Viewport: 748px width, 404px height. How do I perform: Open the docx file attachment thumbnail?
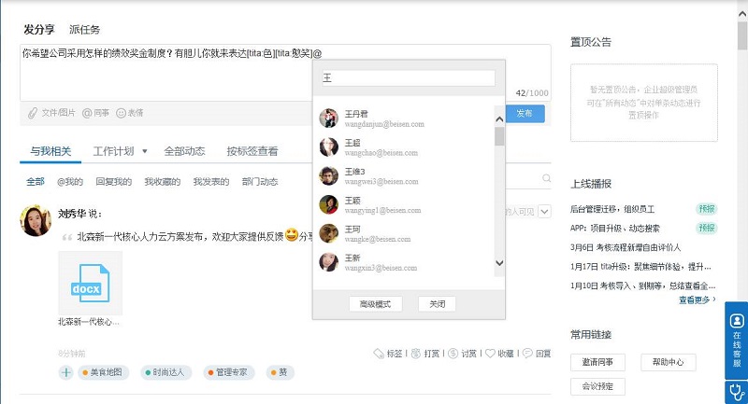(x=90, y=283)
